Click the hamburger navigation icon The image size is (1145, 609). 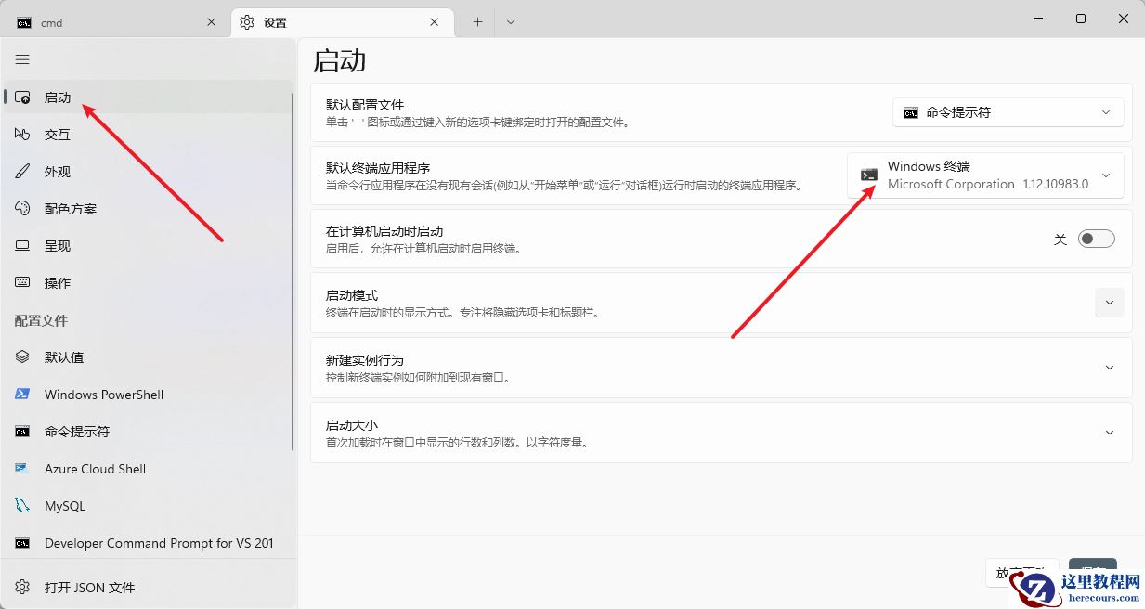[x=22, y=59]
